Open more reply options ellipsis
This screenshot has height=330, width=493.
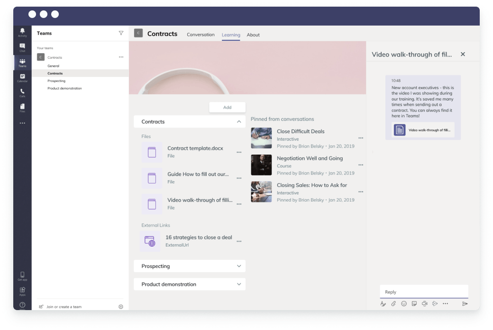(x=446, y=303)
